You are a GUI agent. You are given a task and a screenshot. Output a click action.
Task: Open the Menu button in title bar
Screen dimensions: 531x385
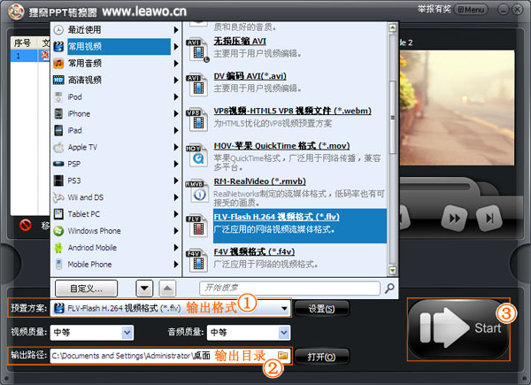point(471,10)
